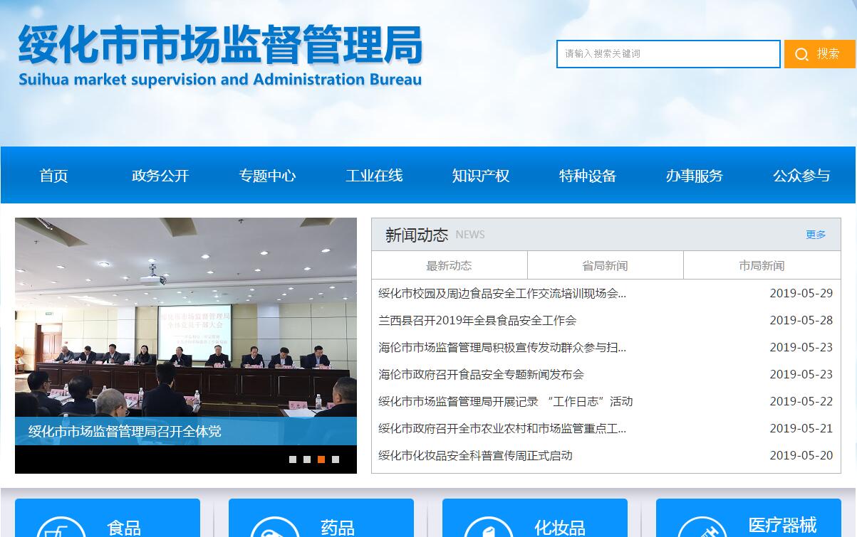
Task: Open the 知识产权 navigation item
Action: tap(481, 176)
